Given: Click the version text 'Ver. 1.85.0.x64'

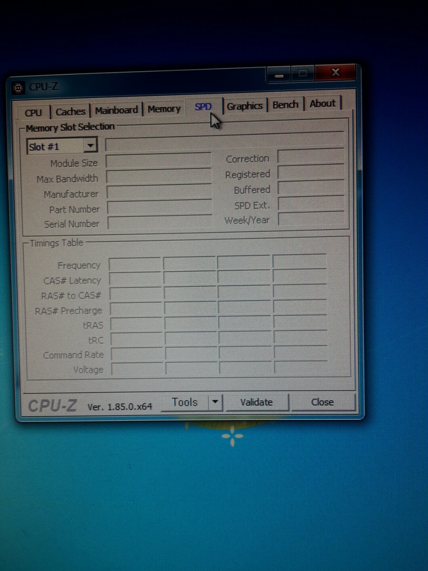Looking at the screenshot, I should point(120,407).
